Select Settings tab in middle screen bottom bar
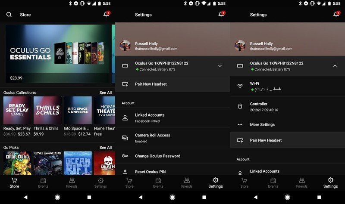345x204 pixels. point(216,183)
